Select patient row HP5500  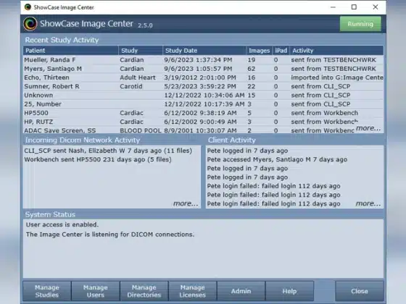pos(203,113)
